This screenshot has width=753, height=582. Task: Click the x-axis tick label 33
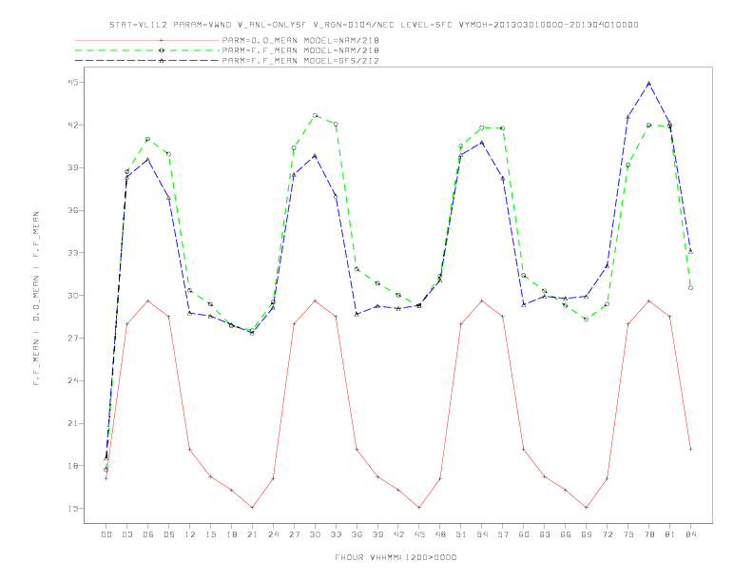[x=336, y=534]
